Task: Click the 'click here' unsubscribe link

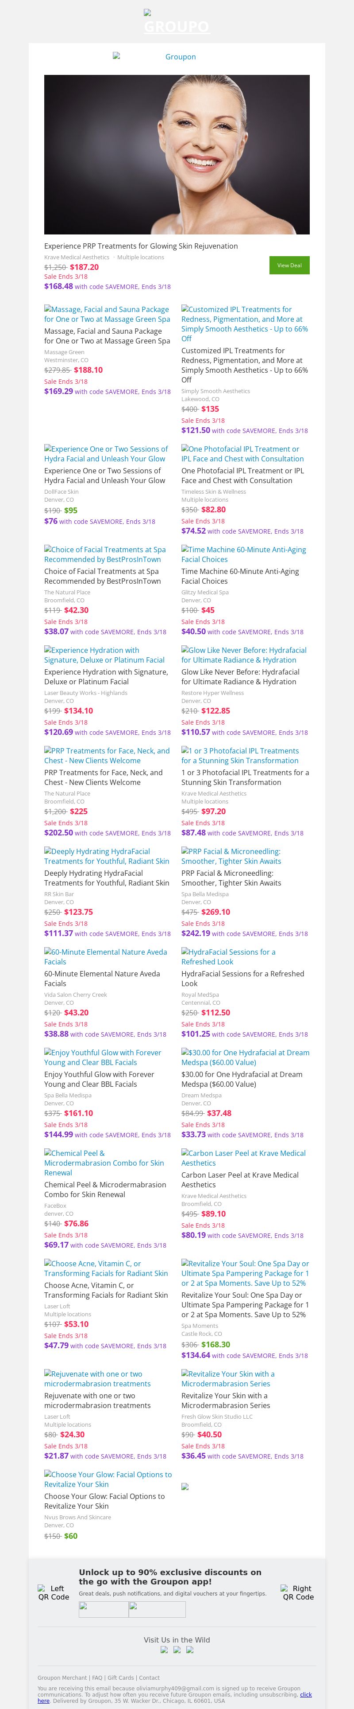Action: pyautogui.click(x=306, y=1694)
